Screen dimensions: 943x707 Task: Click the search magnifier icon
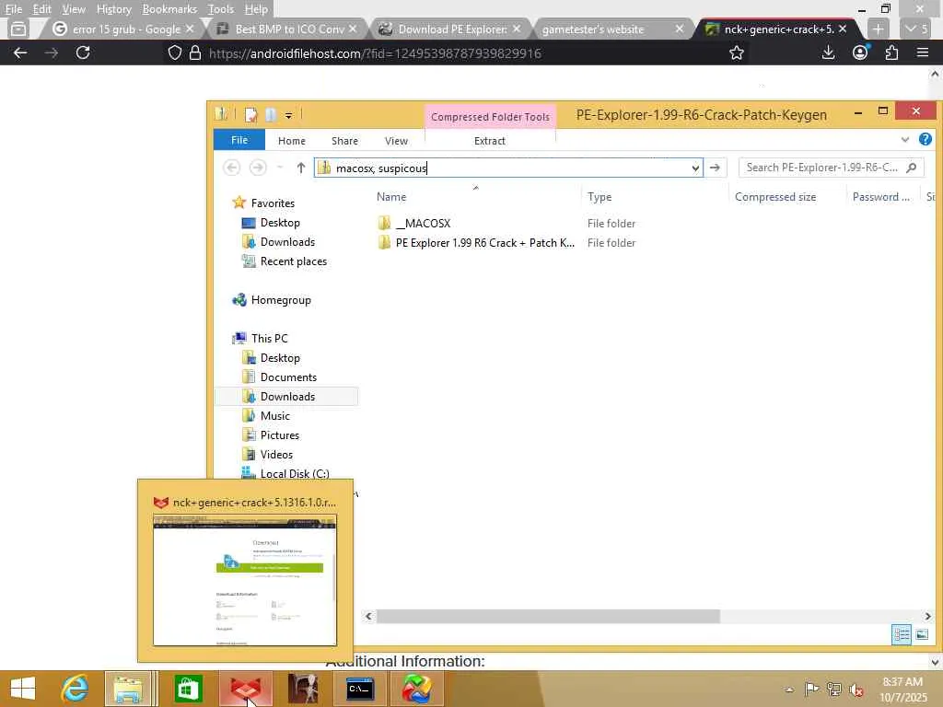click(x=911, y=168)
